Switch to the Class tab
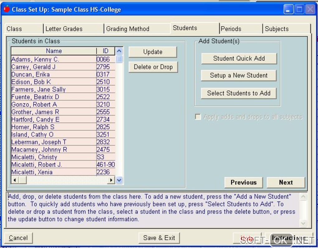318x248 pixels. [24, 29]
